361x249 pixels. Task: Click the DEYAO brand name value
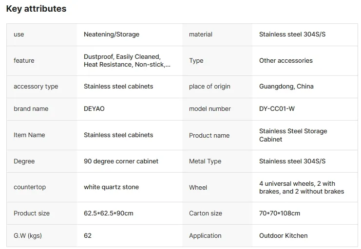click(x=94, y=108)
